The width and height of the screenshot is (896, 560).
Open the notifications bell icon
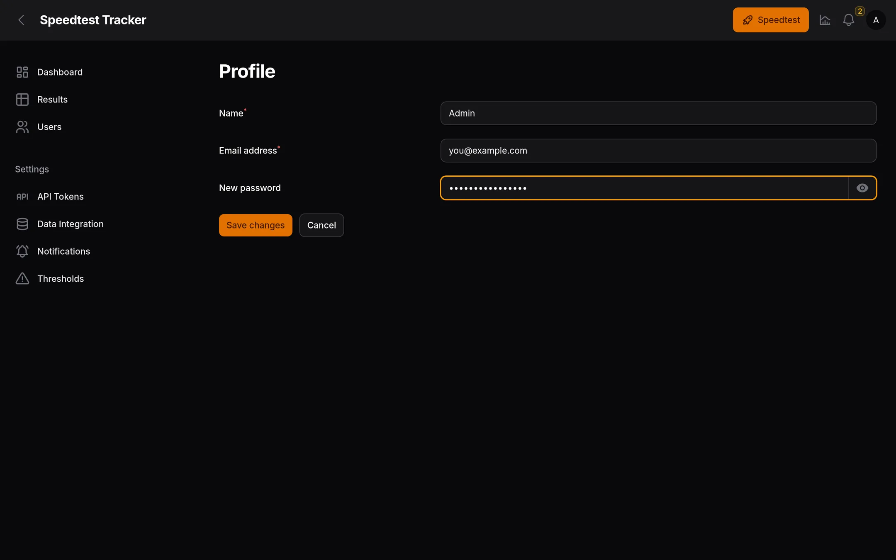[x=848, y=20]
